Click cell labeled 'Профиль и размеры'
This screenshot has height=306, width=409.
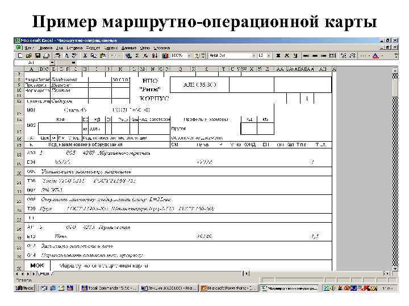click(206, 120)
